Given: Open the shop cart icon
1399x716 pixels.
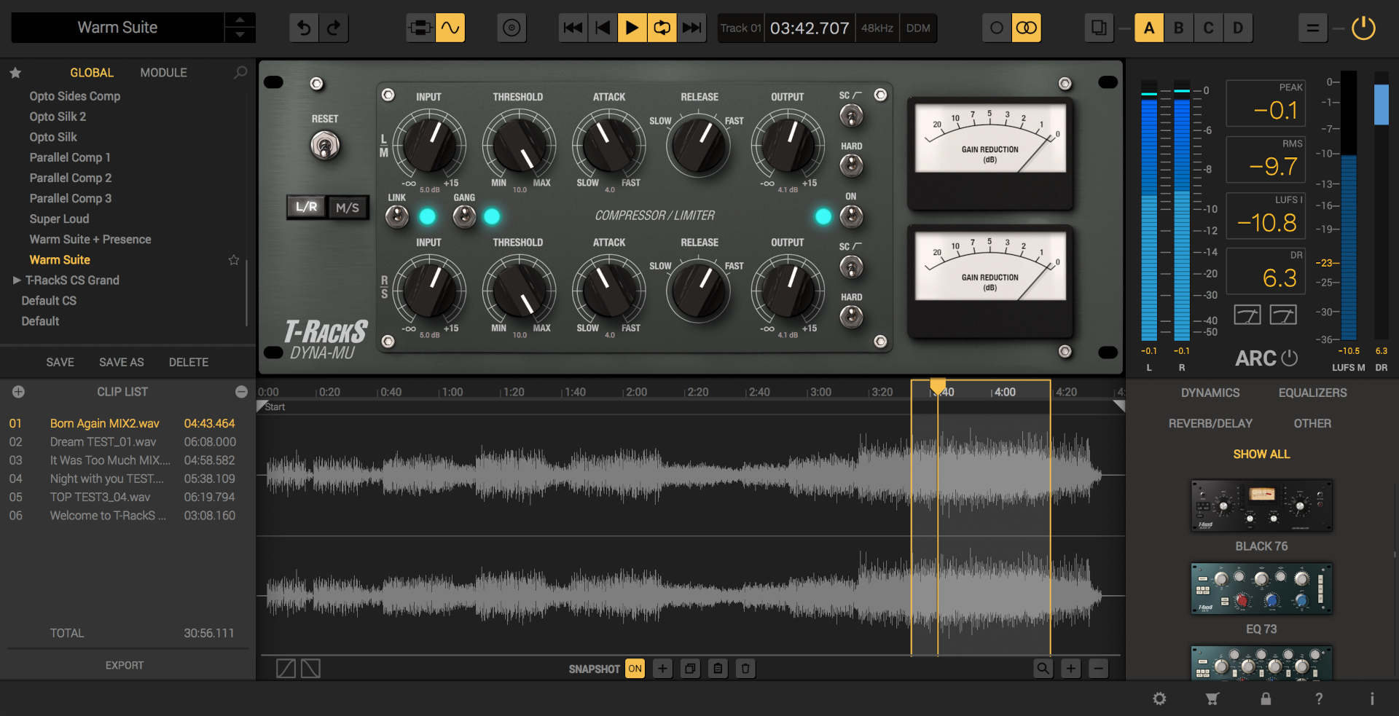Looking at the screenshot, I should [1212, 699].
